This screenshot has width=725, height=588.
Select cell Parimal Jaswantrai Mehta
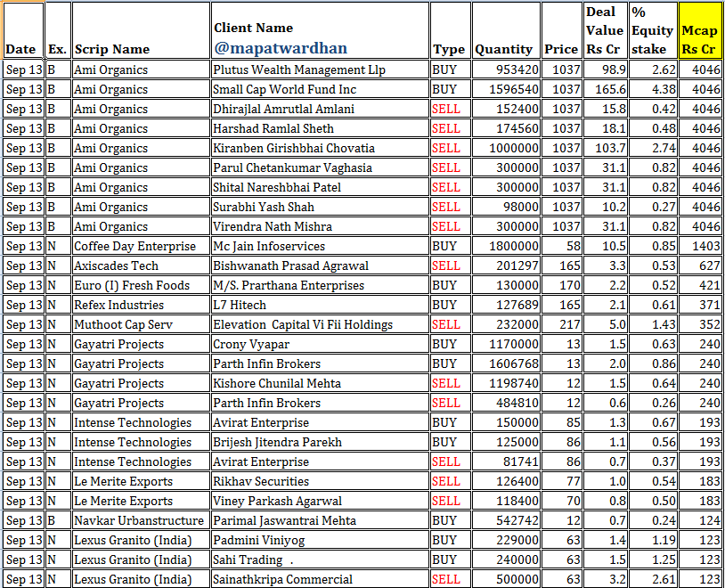pos(320,520)
